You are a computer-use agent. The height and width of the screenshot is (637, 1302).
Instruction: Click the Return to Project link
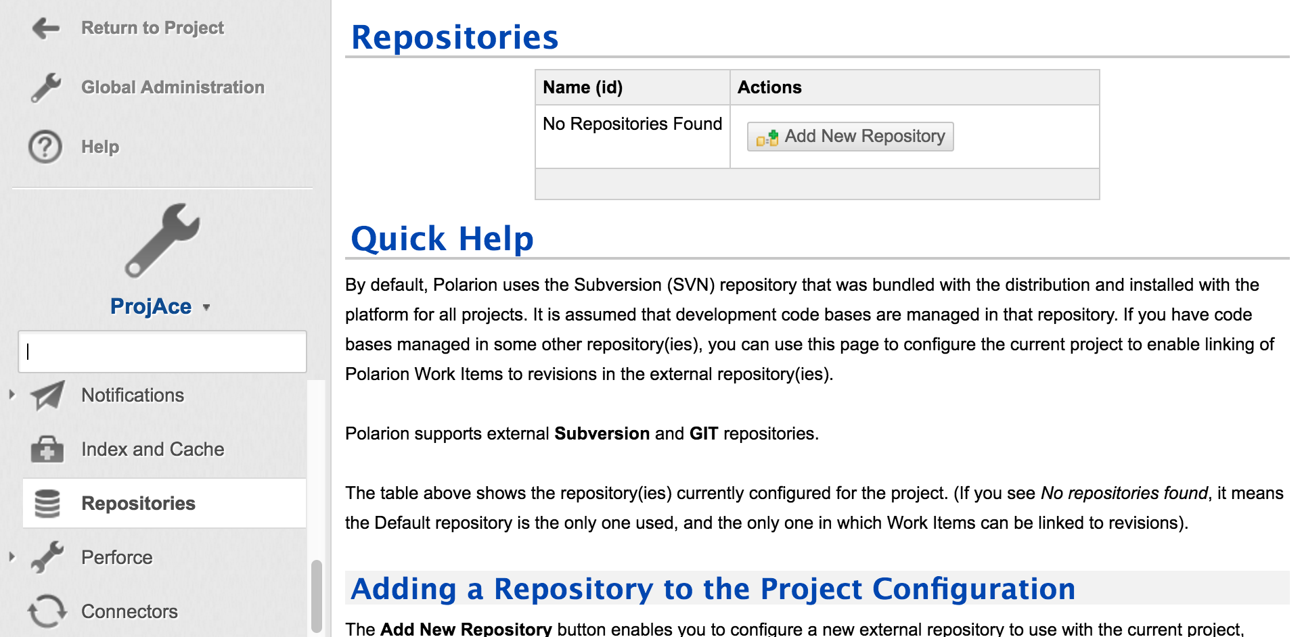152,28
